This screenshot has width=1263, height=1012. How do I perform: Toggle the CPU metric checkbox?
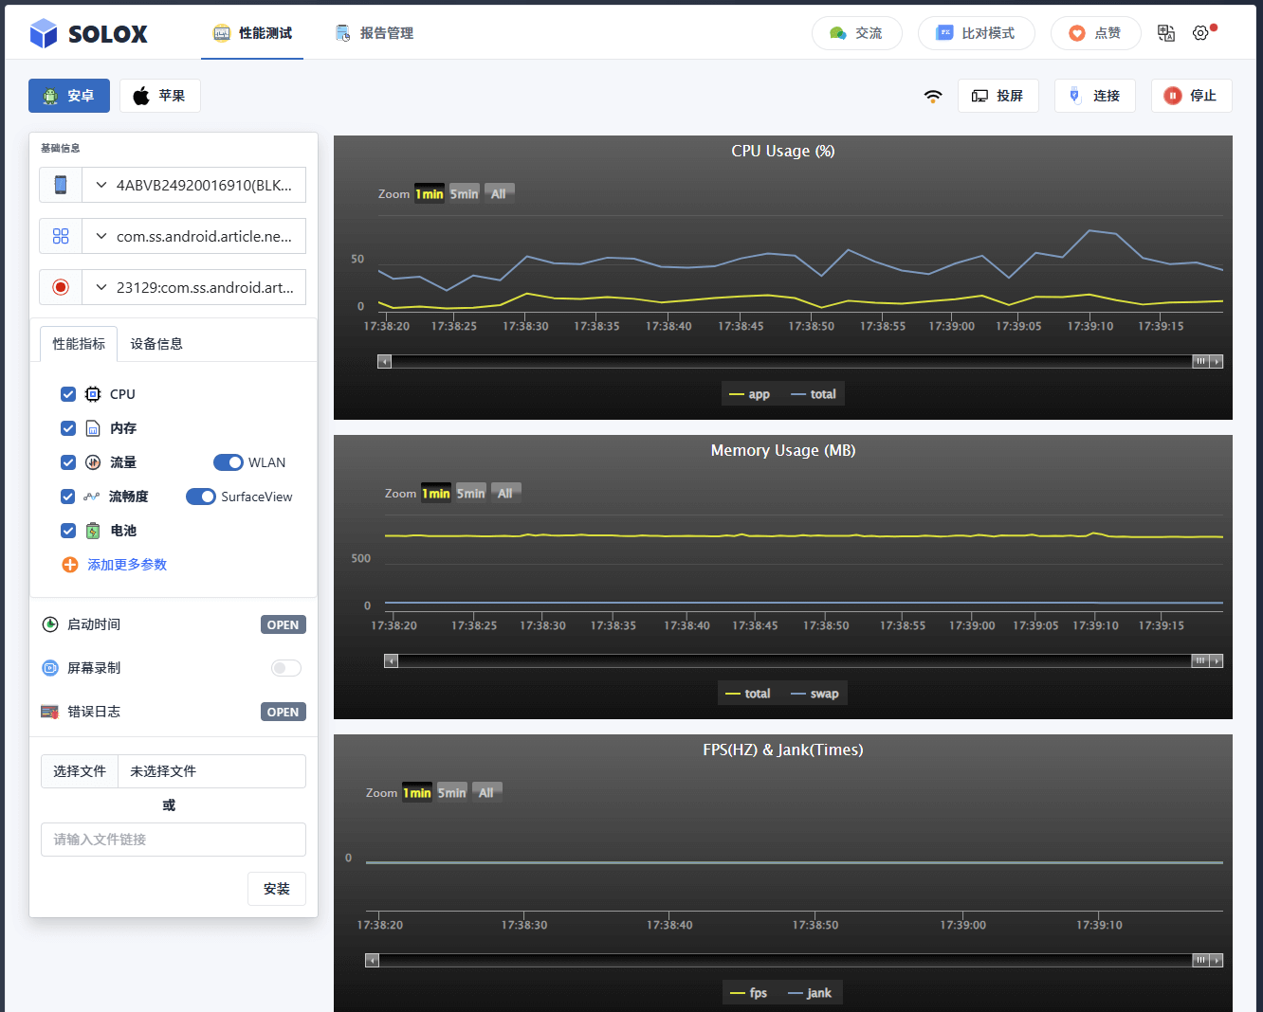(68, 394)
